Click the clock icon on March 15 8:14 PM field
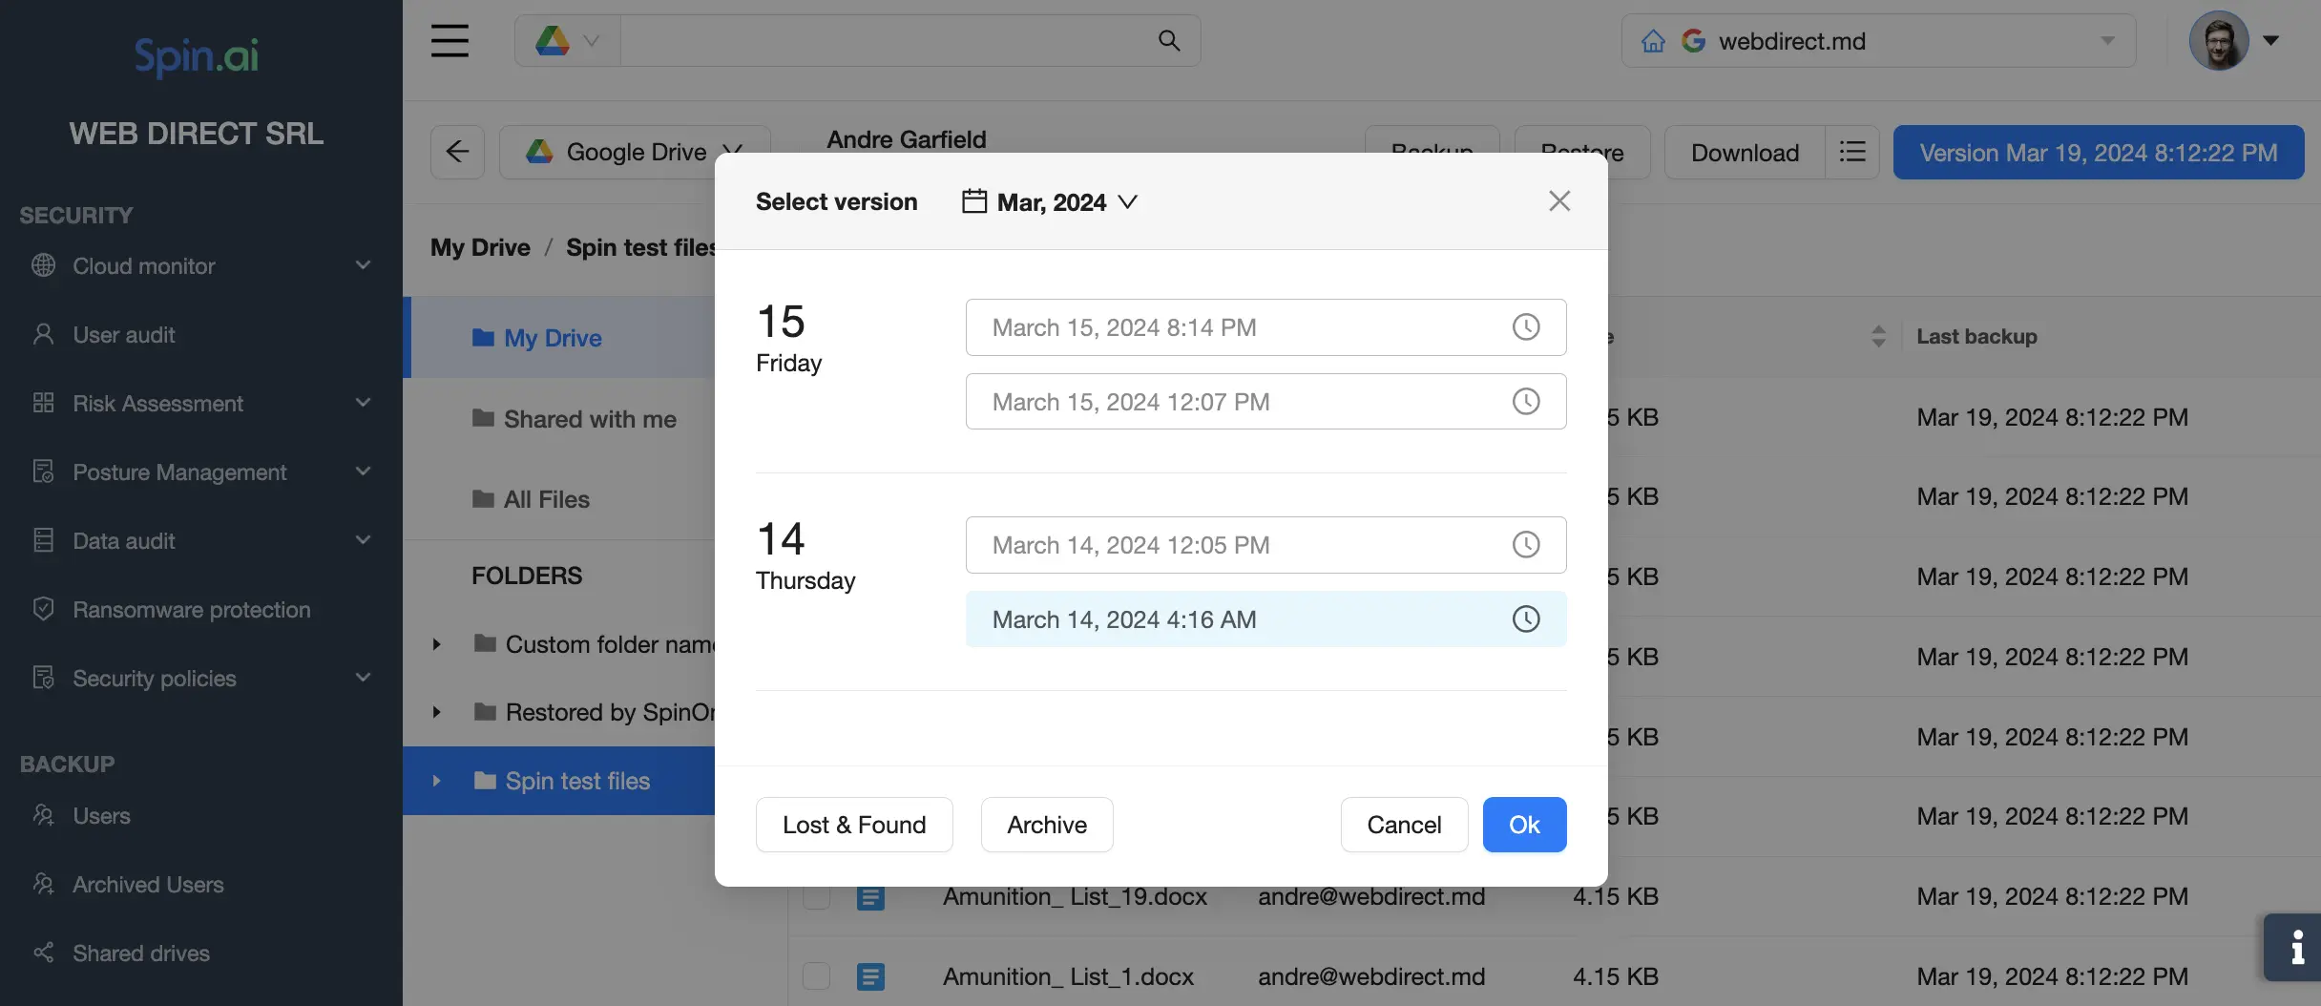Screen dimensions: 2321x1006 point(1526,327)
